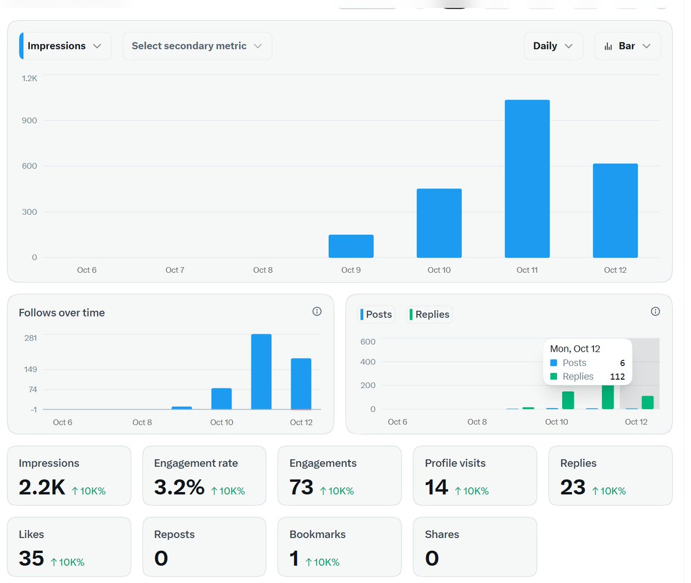Select the Replies 23 stat card
691x583 pixels.
click(x=610, y=476)
